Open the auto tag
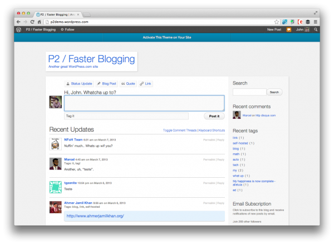The image size is (334, 245). pyautogui.click(x=236, y=159)
